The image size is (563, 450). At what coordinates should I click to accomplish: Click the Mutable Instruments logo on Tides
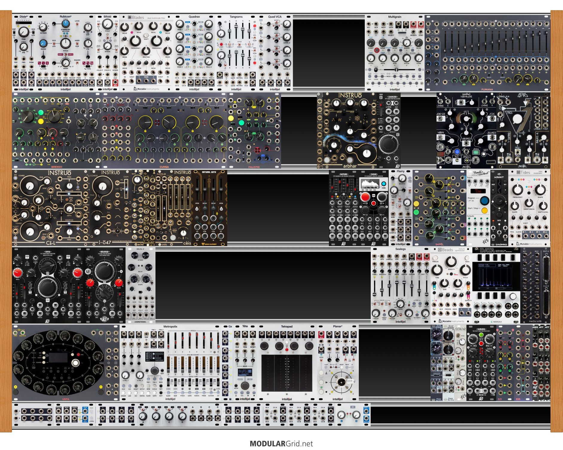coord(528,244)
